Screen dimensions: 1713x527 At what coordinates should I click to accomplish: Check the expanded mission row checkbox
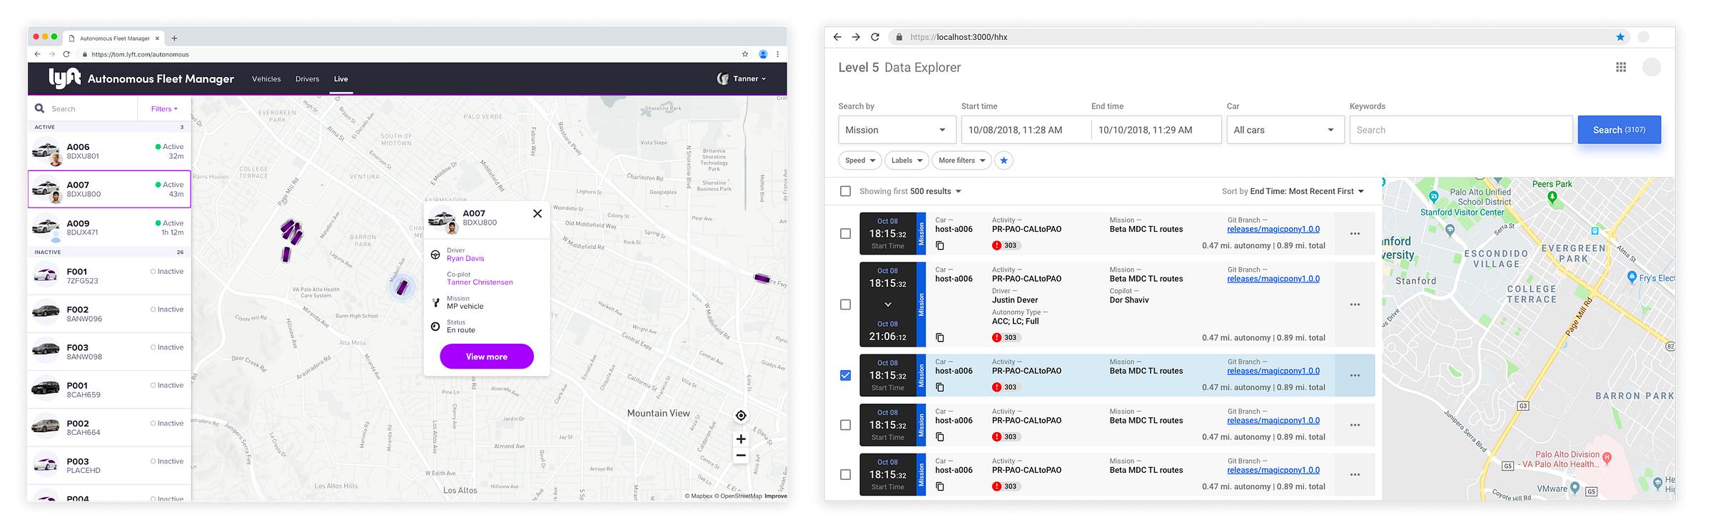846,305
